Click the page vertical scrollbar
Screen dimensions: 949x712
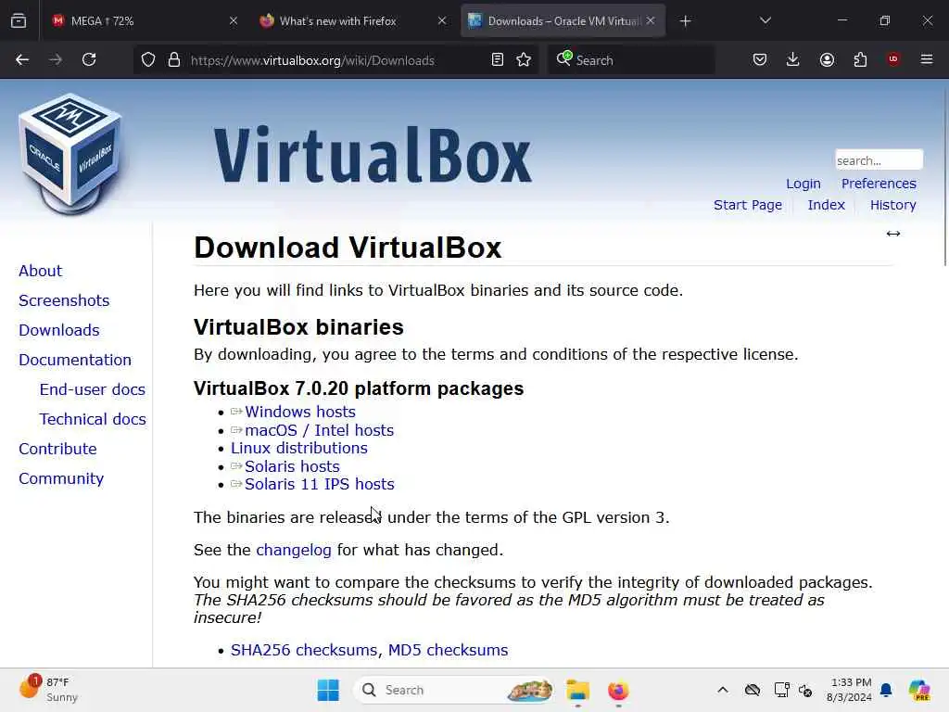pos(945,175)
